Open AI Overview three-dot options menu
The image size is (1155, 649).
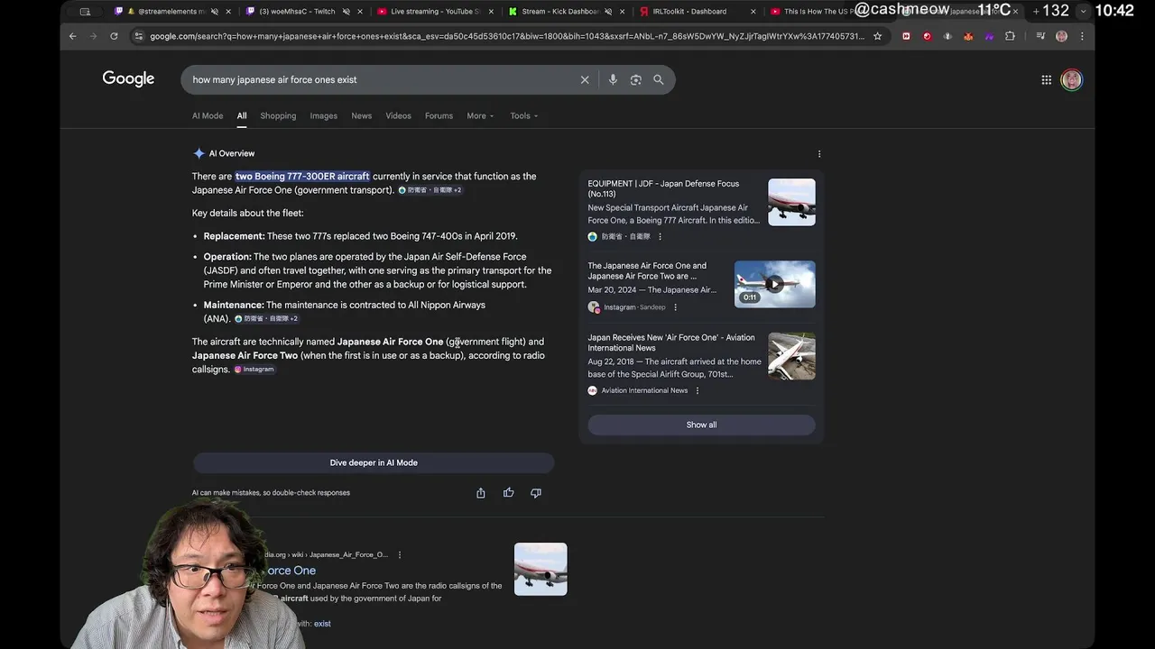pyautogui.click(x=819, y=154)
